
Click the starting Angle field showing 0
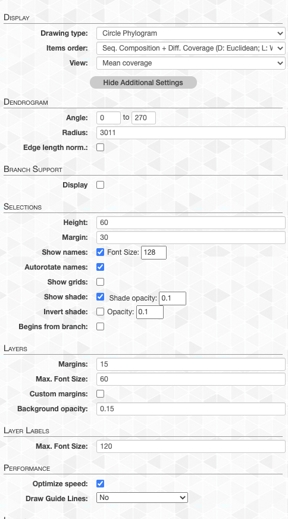108,118
